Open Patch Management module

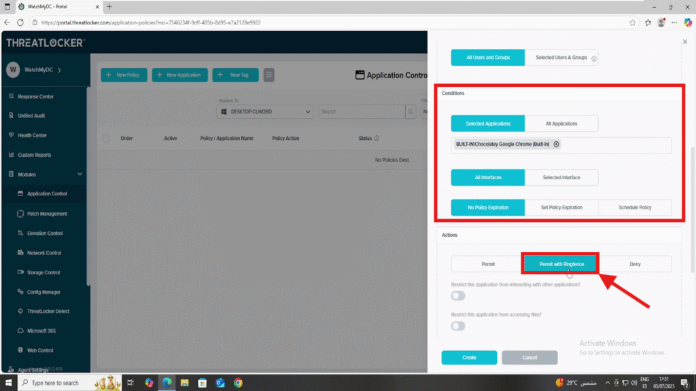[x=47, y=214]
